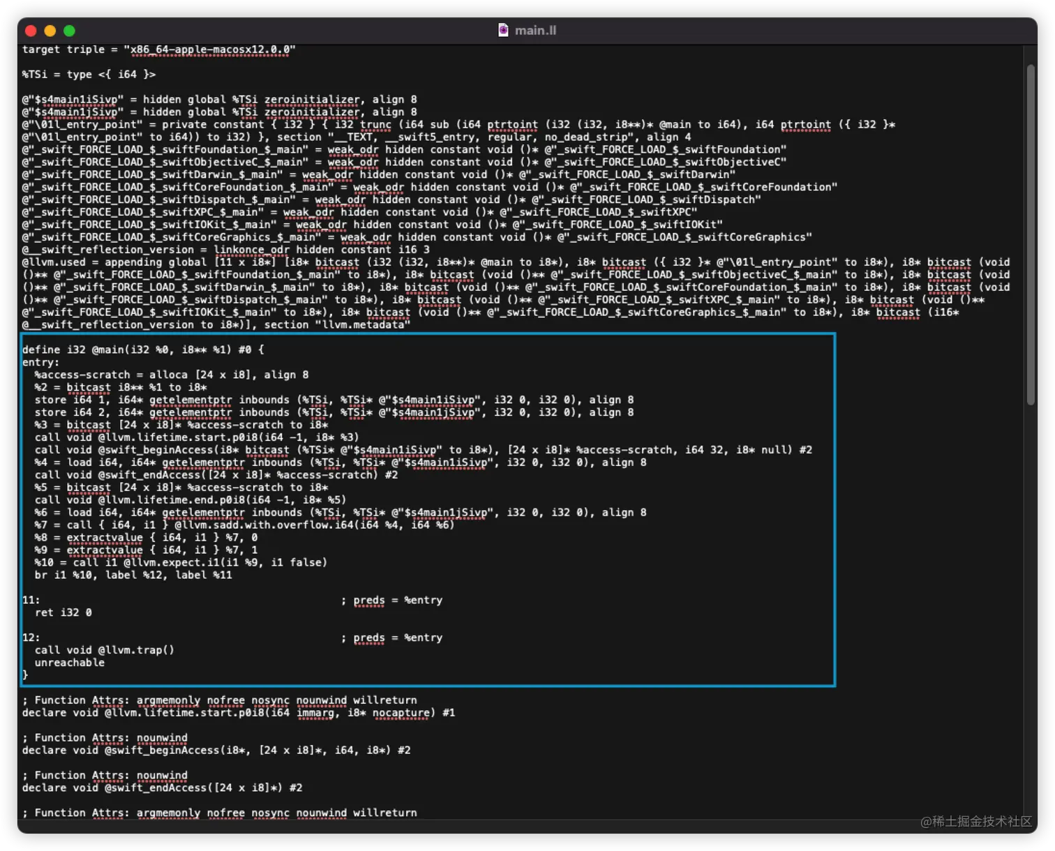Screen dimensions: 1055x851
Task: Click the "%2 = bitcast i8** %1" line
Action: tap(121, 388)
